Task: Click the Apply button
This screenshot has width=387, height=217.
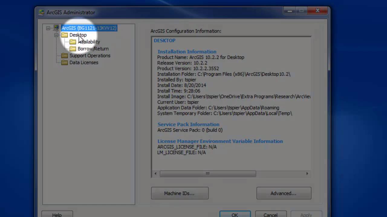Action: [306, 215]
